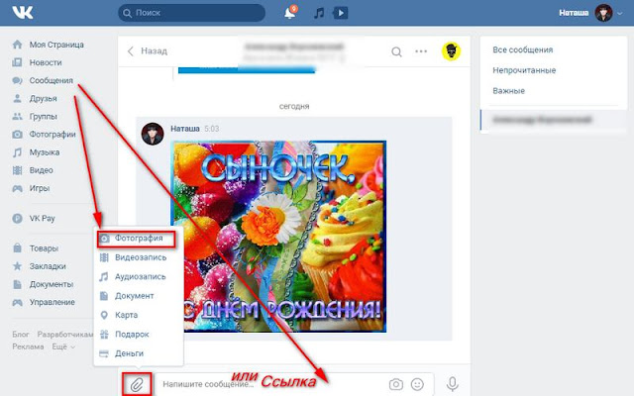Open the three-dots chat actions menu
Viewport: 634px width, 396px height.
421,51
